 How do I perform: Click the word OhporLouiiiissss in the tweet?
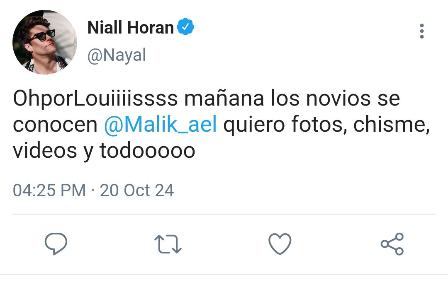coord(95,99)
